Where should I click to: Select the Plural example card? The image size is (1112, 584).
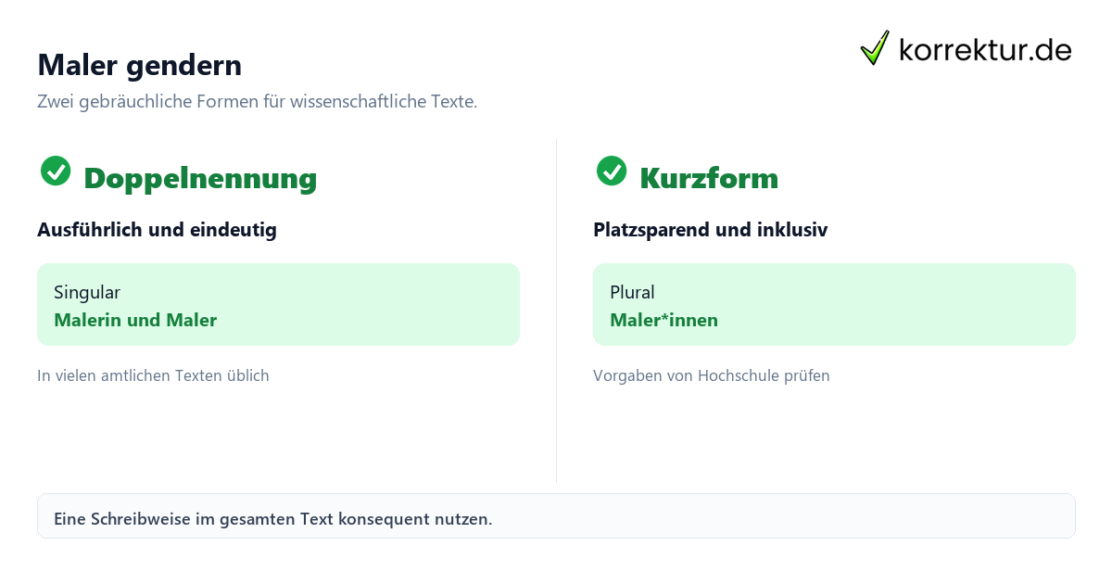pos(834,304)
